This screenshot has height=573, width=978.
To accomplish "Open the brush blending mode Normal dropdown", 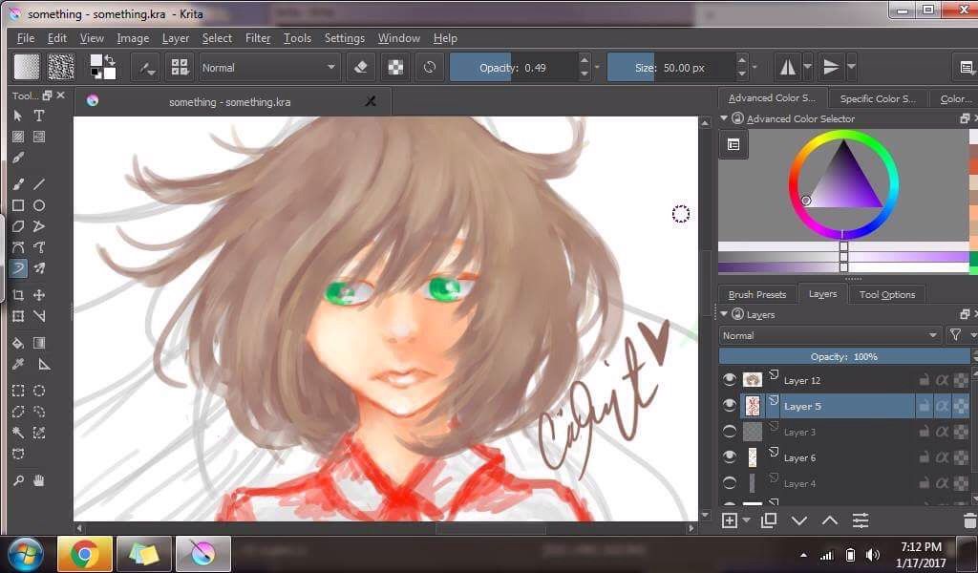I will [x=268, y=68].
